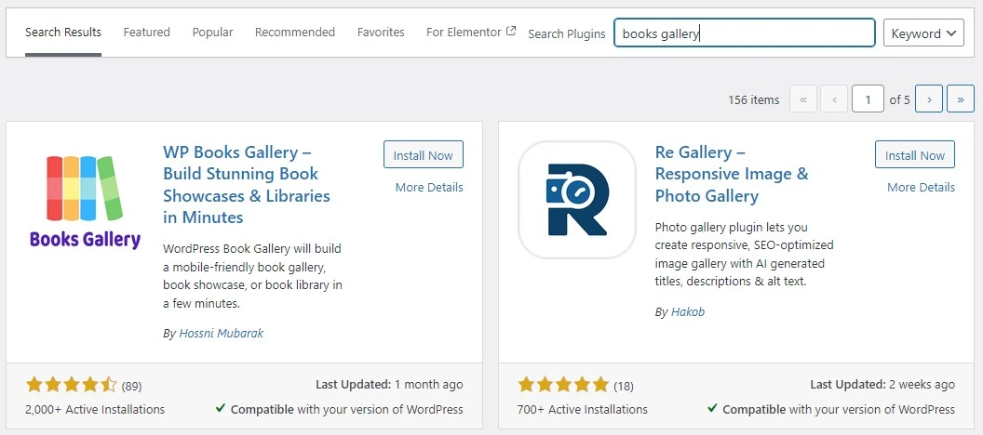The width and height of the screenshot is (983, 435).
Task: Click the first page double-arrow button
Action: [x=803, y=99]
